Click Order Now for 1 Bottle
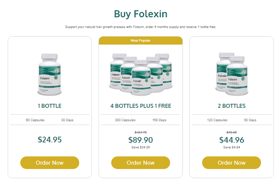This screenshot has width=276, height=179. coord(50,163)
